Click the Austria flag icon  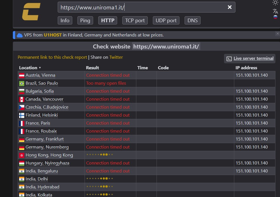[x=22, y=75]
